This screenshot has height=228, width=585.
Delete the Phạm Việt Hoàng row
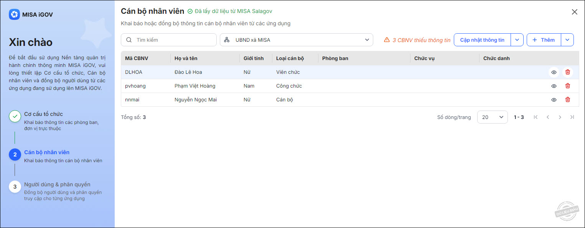(568, 86)
